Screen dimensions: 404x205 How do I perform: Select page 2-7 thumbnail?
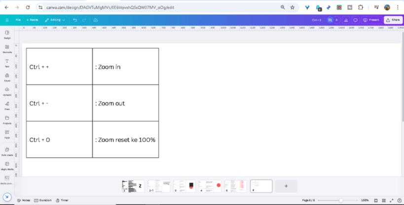pos(159,186)
